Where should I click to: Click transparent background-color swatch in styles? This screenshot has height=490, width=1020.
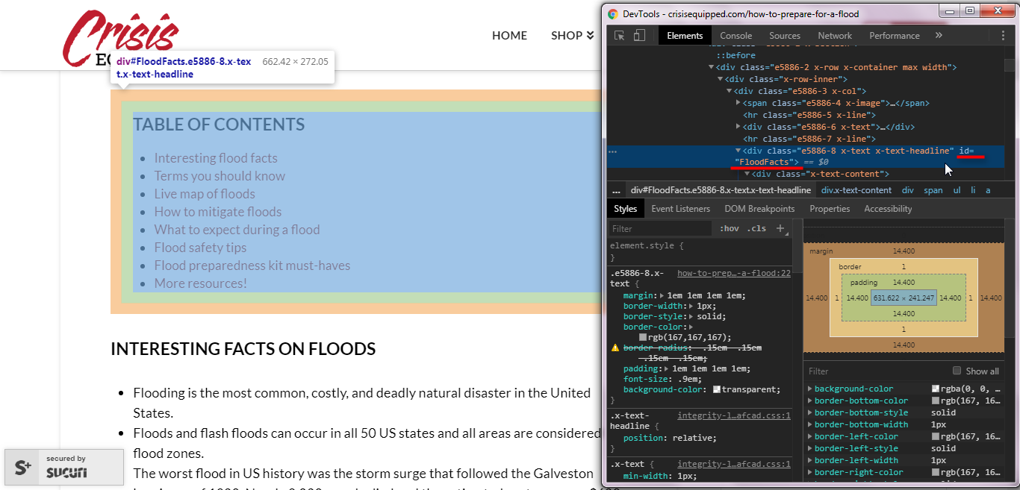717,389
